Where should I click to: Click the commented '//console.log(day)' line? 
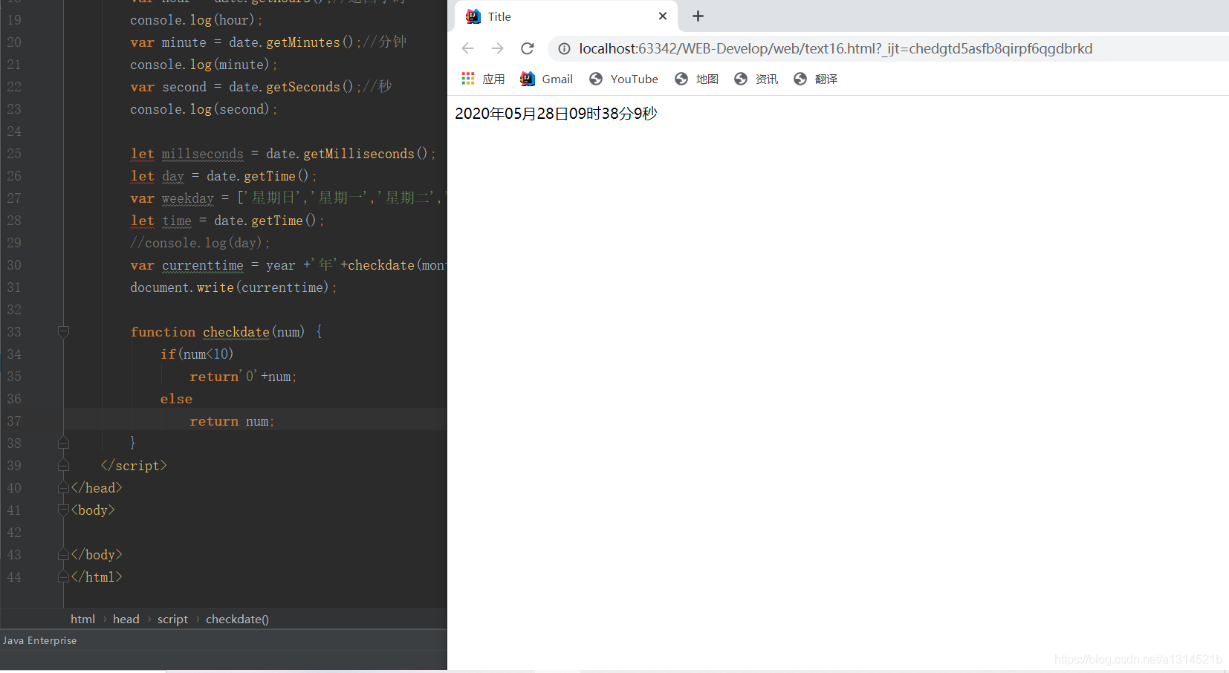(200, 243)
